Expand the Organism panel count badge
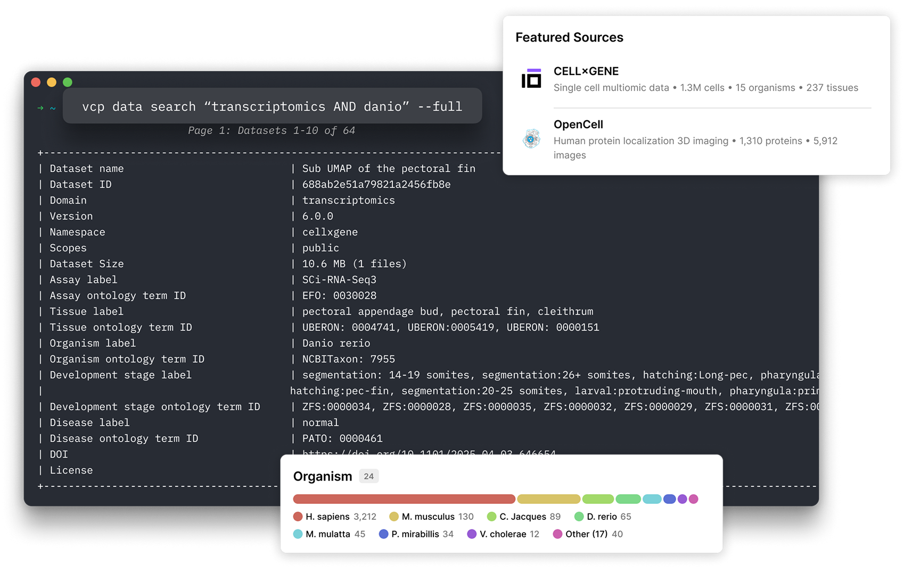904x572 pixels. pyautogui.click(x=369, y=476)
